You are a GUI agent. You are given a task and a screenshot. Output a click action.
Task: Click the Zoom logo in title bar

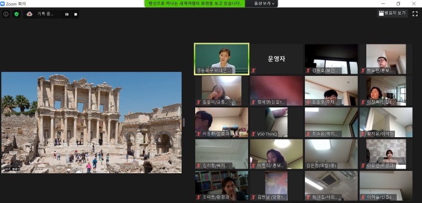click(2, 3)
